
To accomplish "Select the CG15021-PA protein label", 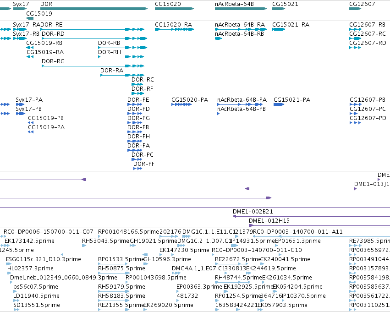I will (x=292, y=100).
